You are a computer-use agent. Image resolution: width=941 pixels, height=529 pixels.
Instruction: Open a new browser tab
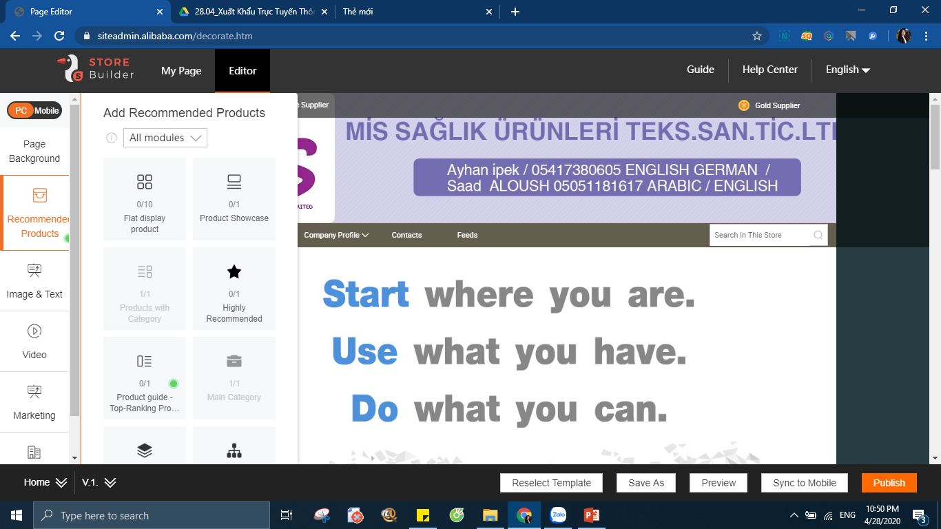515,12
